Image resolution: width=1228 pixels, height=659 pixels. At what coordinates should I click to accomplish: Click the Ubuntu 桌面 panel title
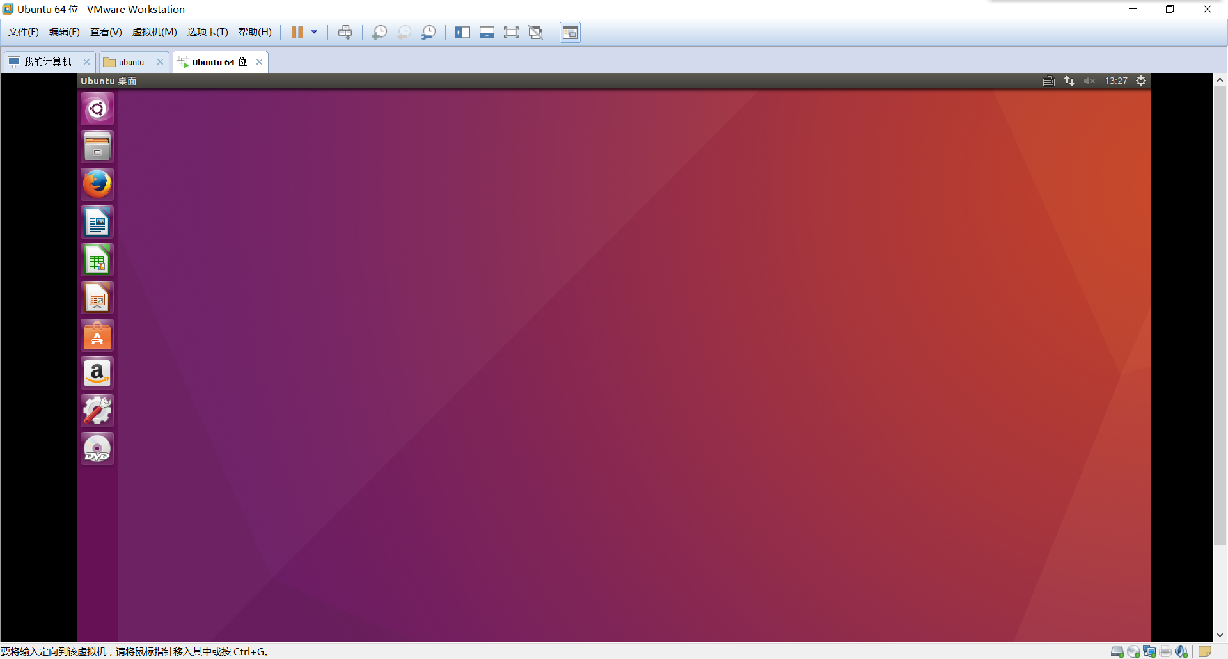pyautogui.click(x=109, y=81)
